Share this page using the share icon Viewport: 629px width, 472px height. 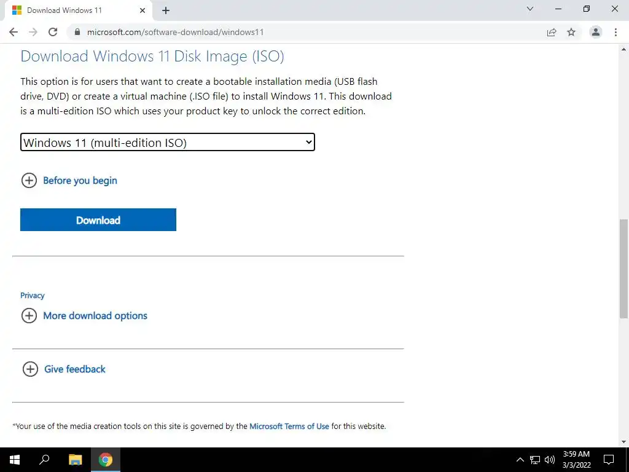[x=552, y=32]
